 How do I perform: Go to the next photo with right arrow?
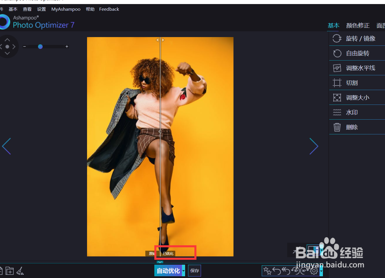314,146
